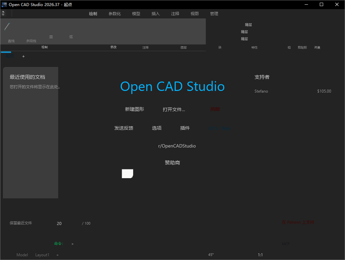
Task: Click the red 捐赠 donate link
Action: click(x=215, y=109)
